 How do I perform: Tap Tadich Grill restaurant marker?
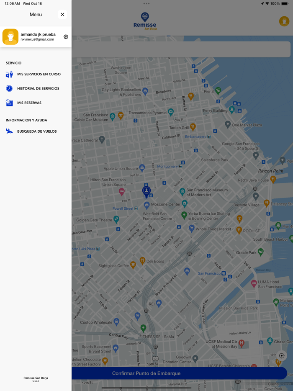pyautogui.click(x=193, y=127)
